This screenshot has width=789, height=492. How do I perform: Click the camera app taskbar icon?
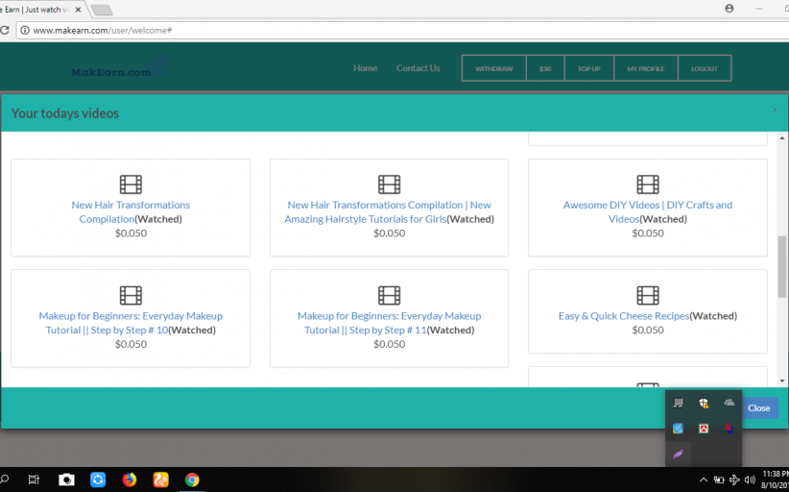coord(66,480)
